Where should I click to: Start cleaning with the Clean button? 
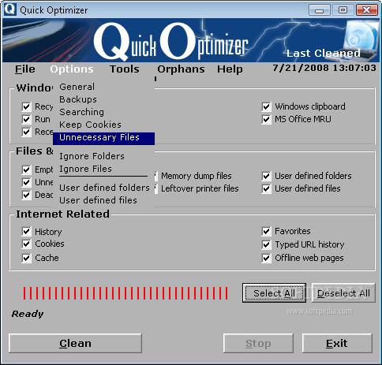(x=75, y=343)
